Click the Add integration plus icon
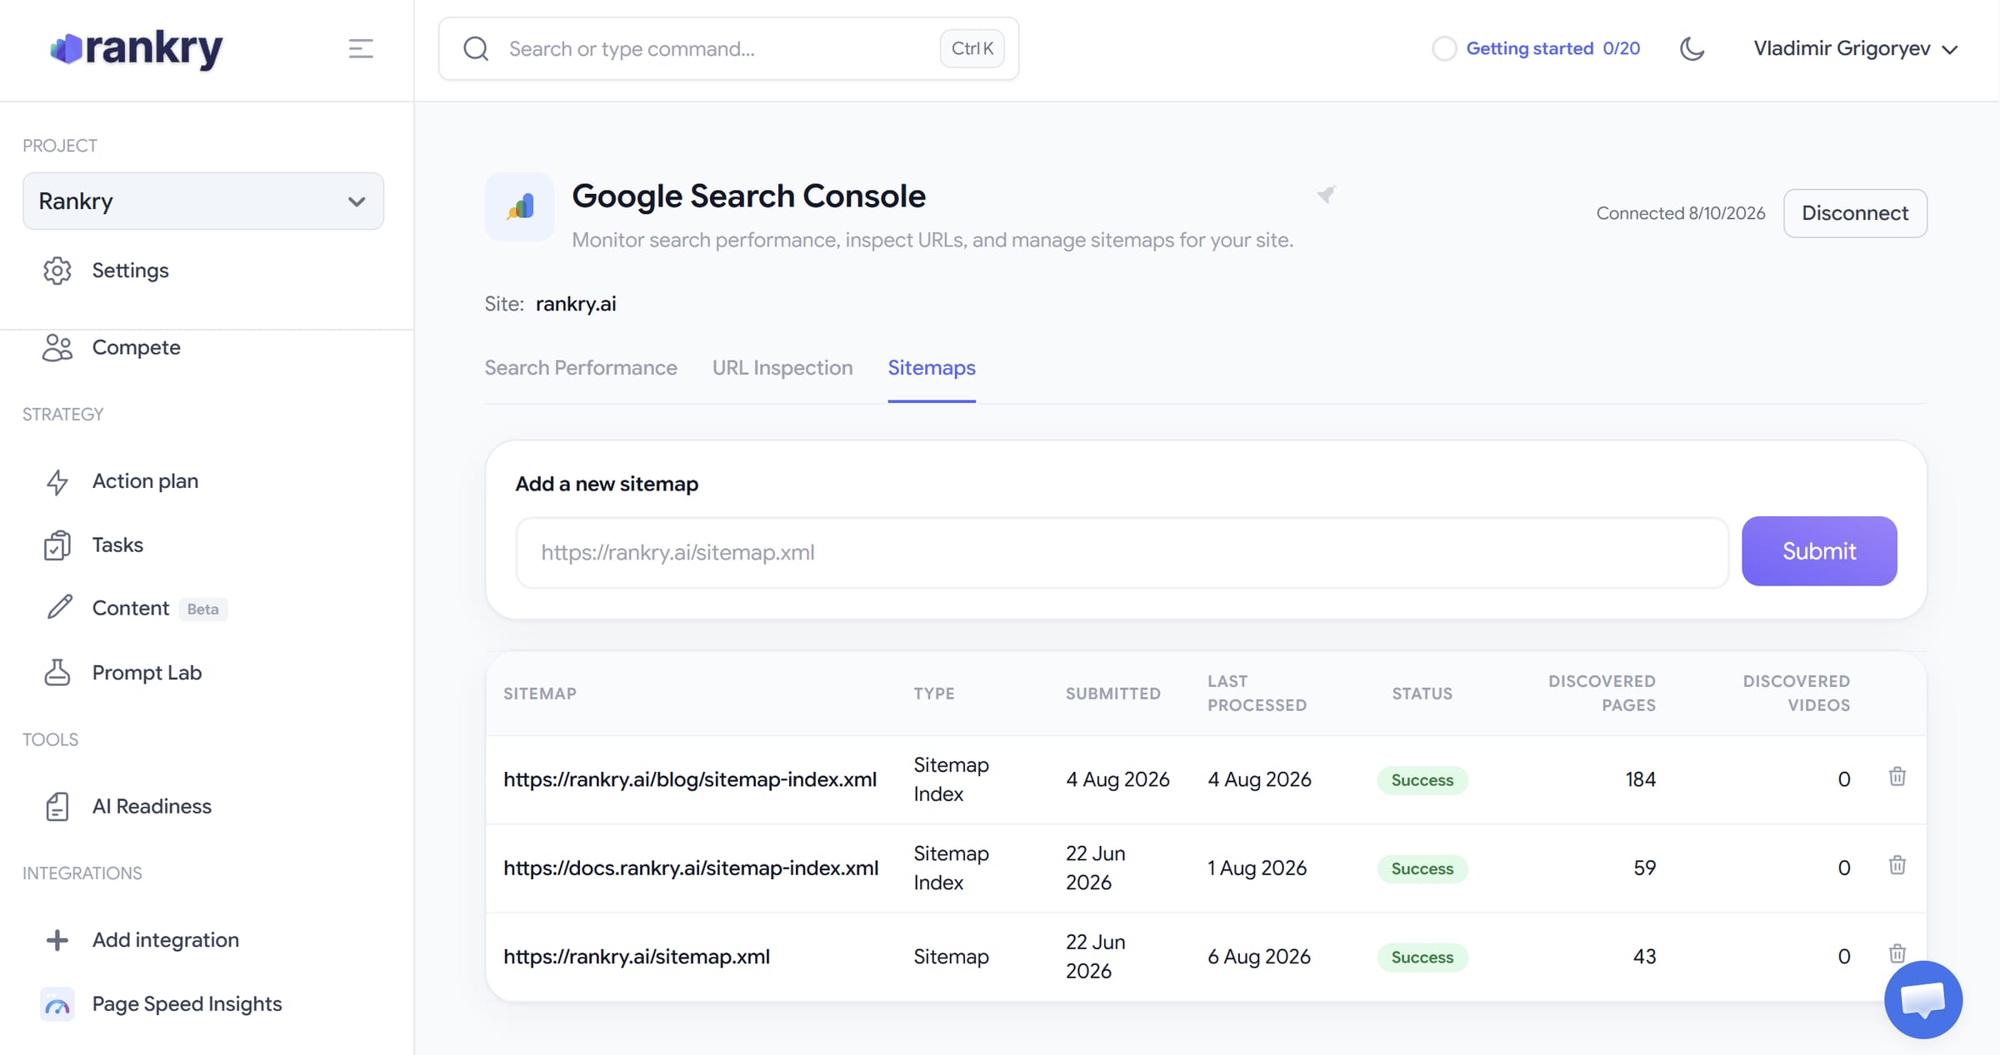This screenshot has width=2000, height=1055. pyautogui.click(x=57, y=940)
